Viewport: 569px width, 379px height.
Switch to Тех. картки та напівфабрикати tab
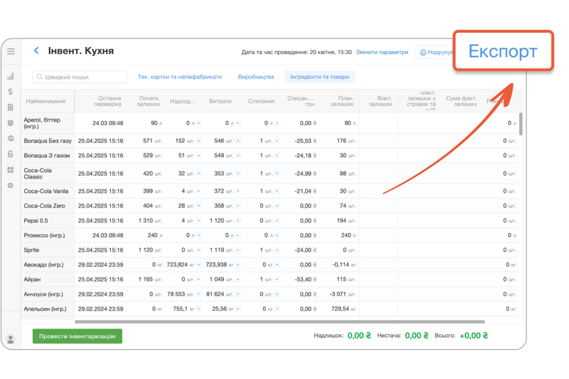tap(180, 77)
